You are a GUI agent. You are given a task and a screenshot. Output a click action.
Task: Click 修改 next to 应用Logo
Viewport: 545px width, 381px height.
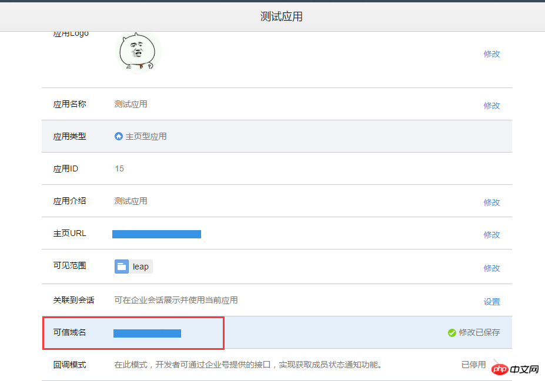491,53
